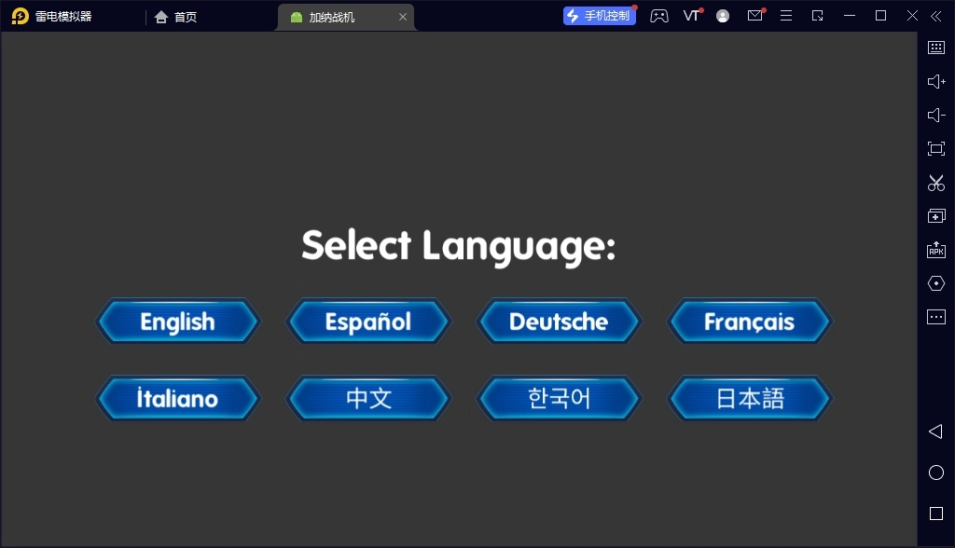Screen dimensions: 955x548
Task: Select English as the game language
Action: coord(177,321)
